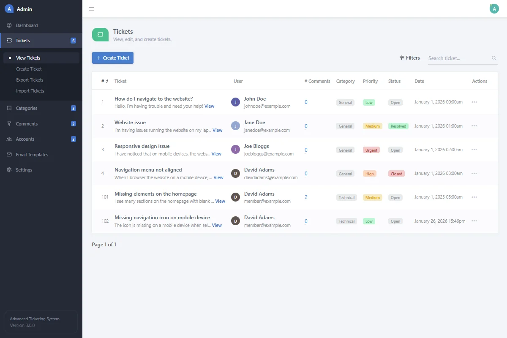This screenshot has width=507, height=338.
Task: Sort by the User column header
Action: (238, 81)
